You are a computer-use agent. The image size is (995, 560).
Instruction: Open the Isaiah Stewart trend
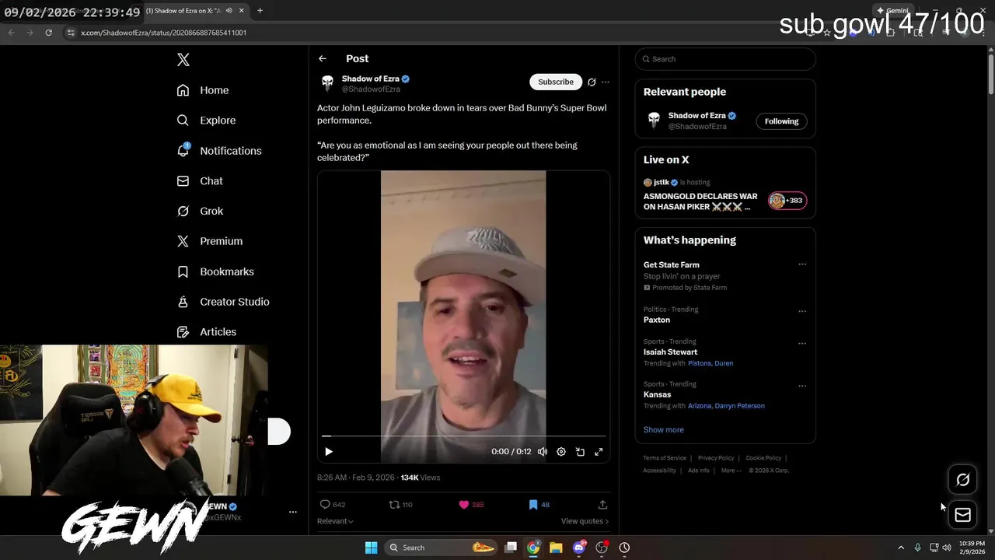[x=670, y=352]
